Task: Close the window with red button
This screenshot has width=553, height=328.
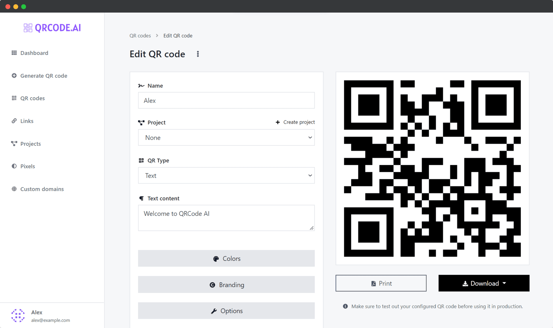Action: click(x=8, y=7)
